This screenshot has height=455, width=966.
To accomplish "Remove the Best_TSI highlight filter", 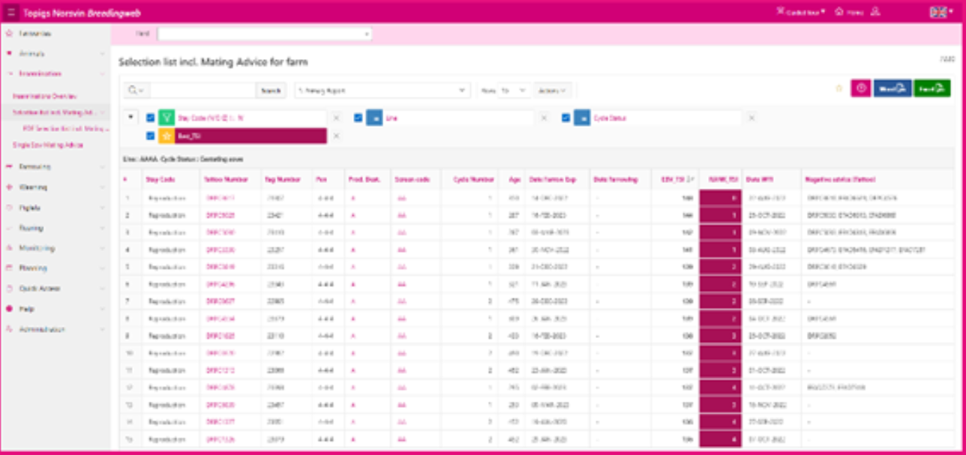I will [336, 136].
